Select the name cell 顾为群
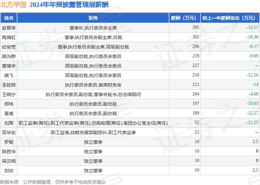This screenshot has width=260, height=185. click(x=9, y=56)
